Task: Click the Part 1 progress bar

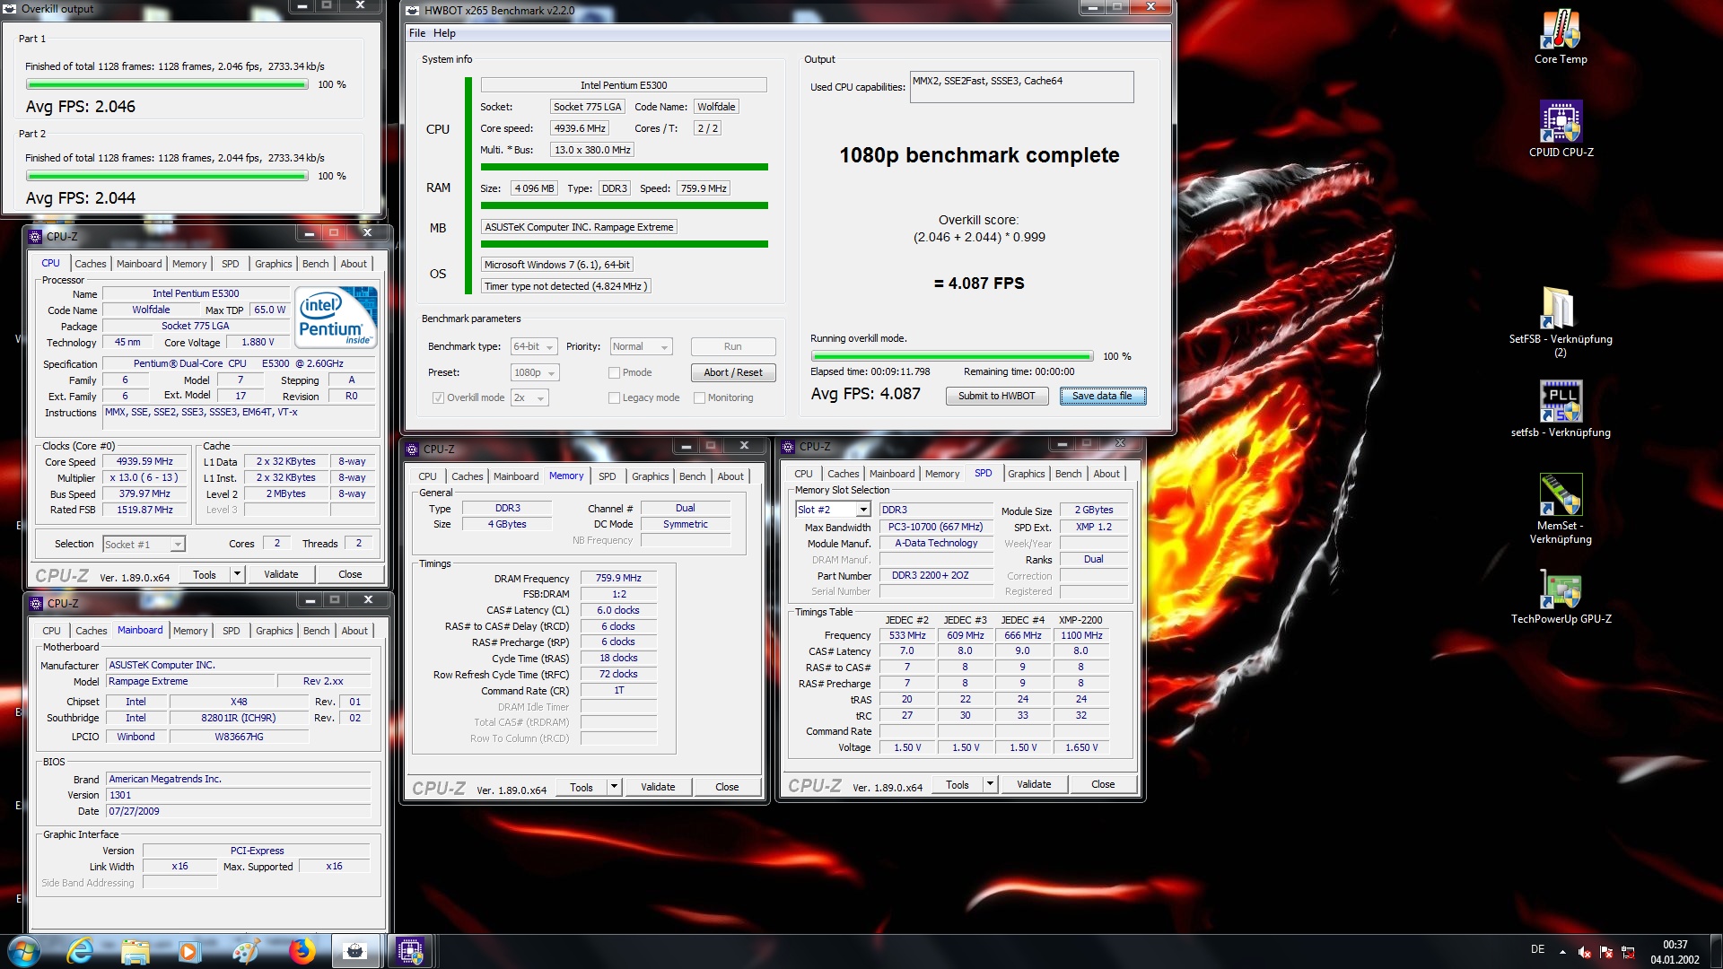Action: [167, 84]
